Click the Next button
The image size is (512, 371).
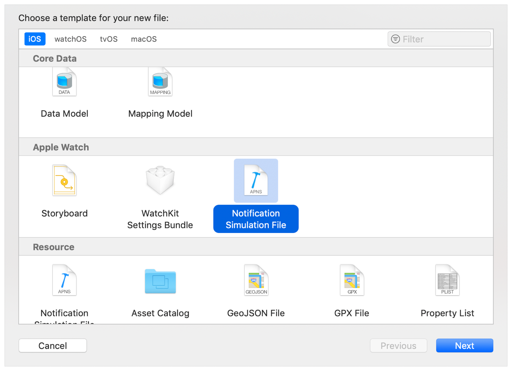[465, 346]
